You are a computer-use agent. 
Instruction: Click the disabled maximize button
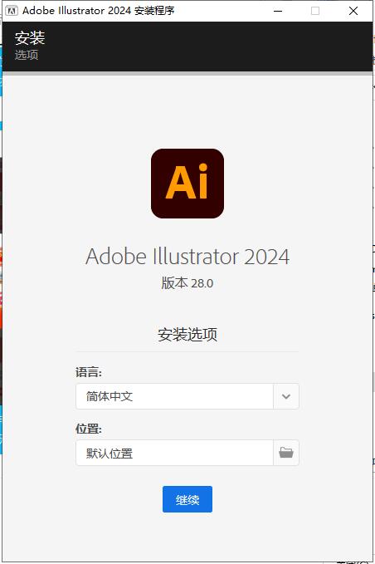(315, 11)
